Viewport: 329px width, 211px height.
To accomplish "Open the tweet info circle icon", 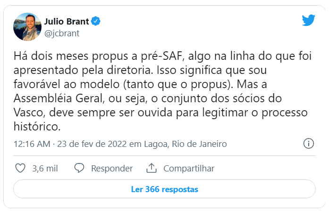I will click(309, 144).
